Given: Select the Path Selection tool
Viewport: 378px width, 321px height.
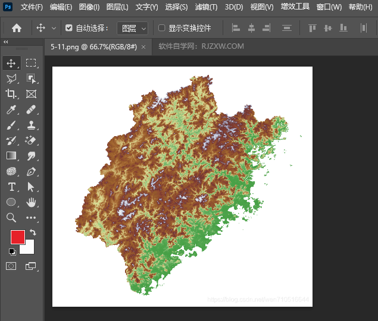Looking at the screenshot, I should (x=31, y=187).
